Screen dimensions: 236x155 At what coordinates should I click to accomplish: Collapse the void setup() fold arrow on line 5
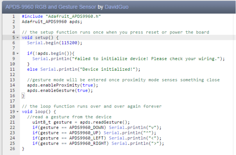pyautogui.click(x=17, y=38)
